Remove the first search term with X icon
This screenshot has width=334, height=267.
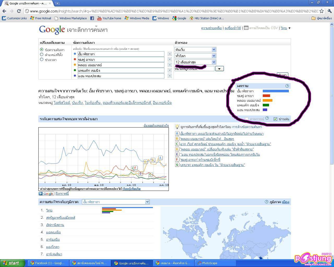170,54
